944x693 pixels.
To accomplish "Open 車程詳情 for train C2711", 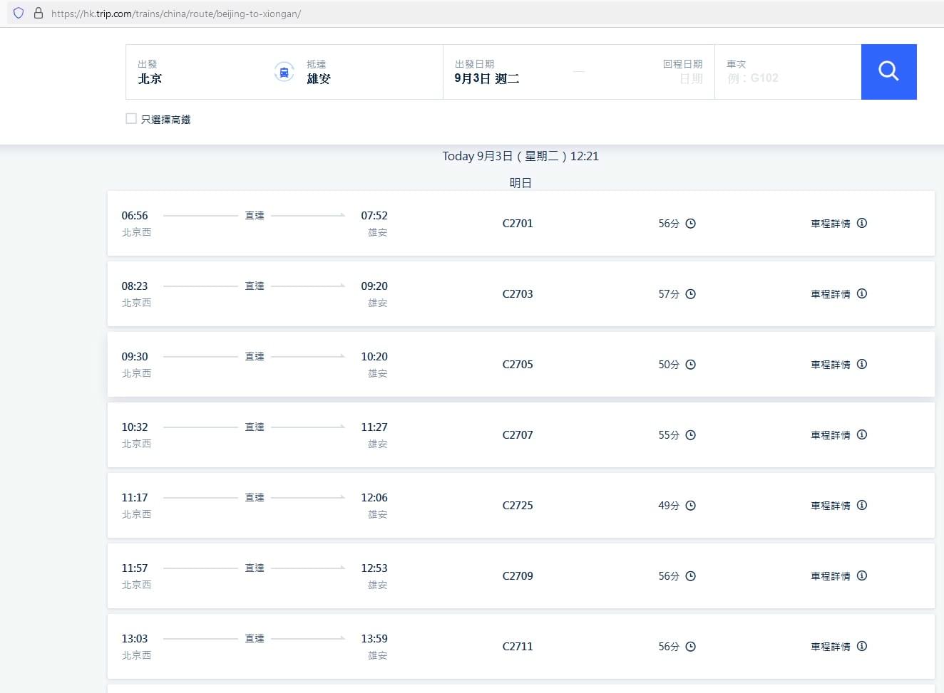I will (831, 647).
